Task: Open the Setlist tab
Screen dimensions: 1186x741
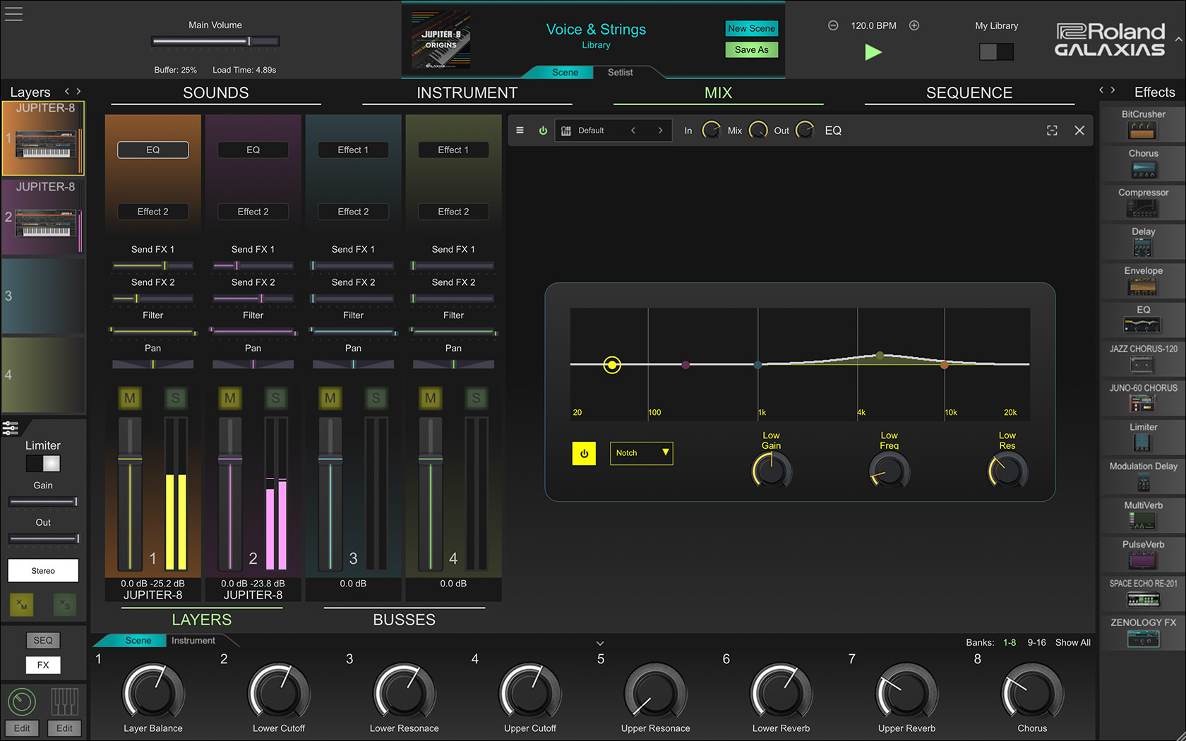Action: pyautogui.click(x=621, y=72)
